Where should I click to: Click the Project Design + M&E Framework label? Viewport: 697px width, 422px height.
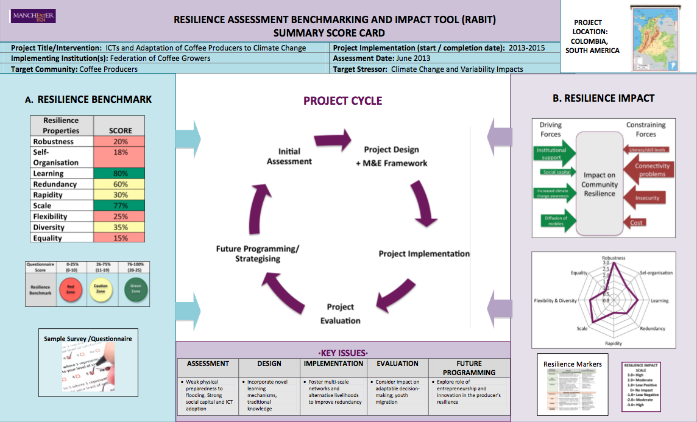click(391, 156)
